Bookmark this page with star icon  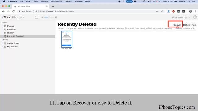(162, 11)
